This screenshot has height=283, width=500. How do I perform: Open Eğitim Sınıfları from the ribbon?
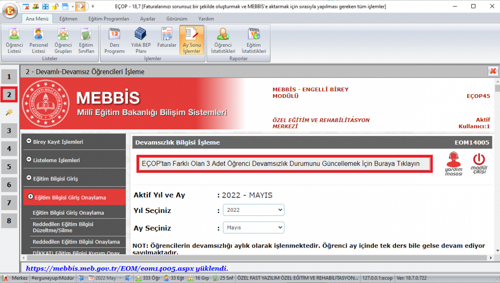(86, 40)
